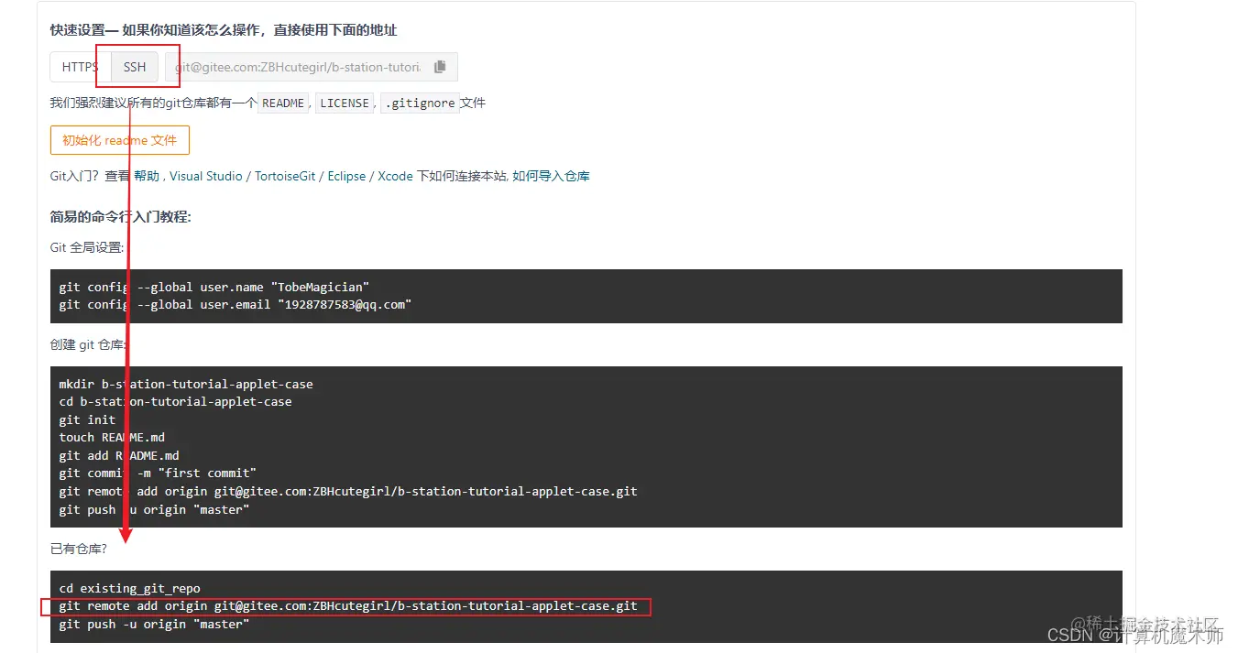1238x653 pixels.
Task: Select the SSH address tab
Action: [x=135, y=67]
